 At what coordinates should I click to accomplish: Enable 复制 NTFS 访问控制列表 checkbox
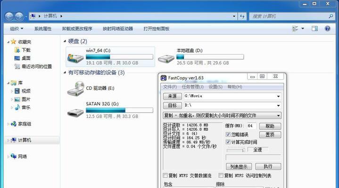click(221, 175)
